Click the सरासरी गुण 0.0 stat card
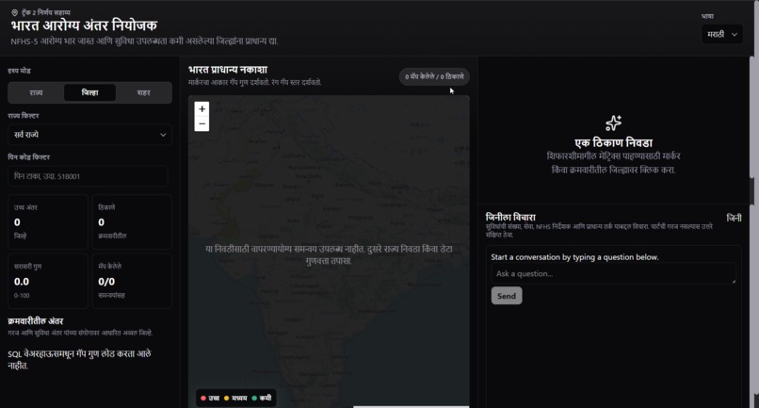759x408 pixels. click(x=48, y=281)
